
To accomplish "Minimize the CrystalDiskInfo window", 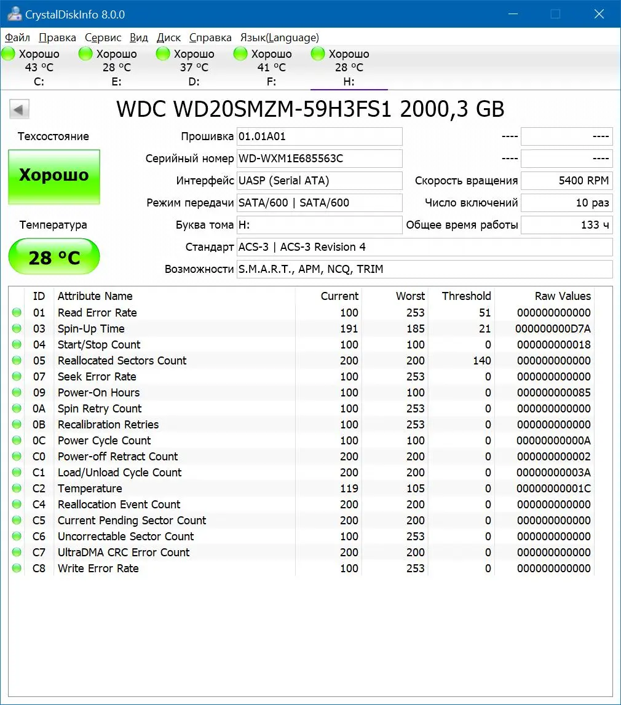I will coord(513,14).
